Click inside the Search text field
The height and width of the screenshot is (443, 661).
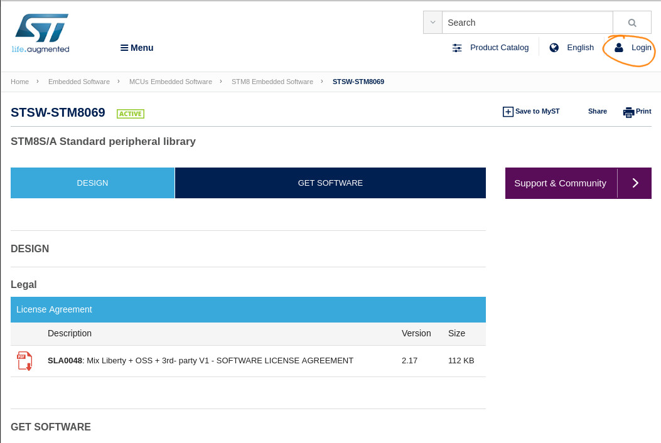[527, 23]
